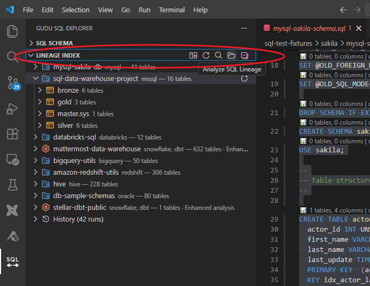Click Analyze SQL Lineage folder icon
The width and height of the screenshot is (370, 286).
click(232, 55)
